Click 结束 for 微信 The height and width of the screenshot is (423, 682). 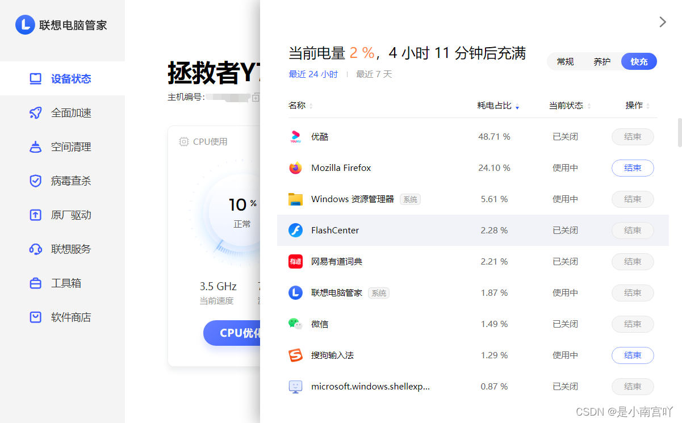[633, 324]
